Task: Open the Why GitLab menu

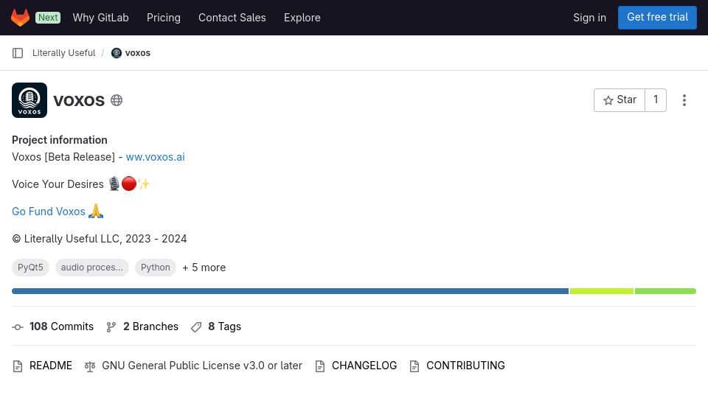Action: (101, 18)
